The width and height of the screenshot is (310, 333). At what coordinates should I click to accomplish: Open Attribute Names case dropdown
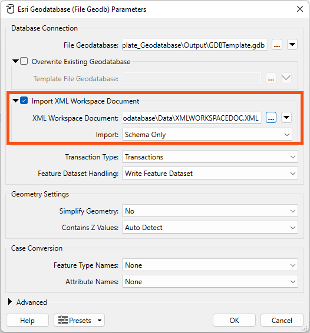click(210, 282)
